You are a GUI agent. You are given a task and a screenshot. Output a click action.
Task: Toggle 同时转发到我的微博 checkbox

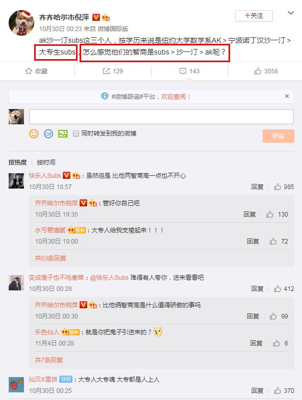pyautogui.click(x=76, y=134)
